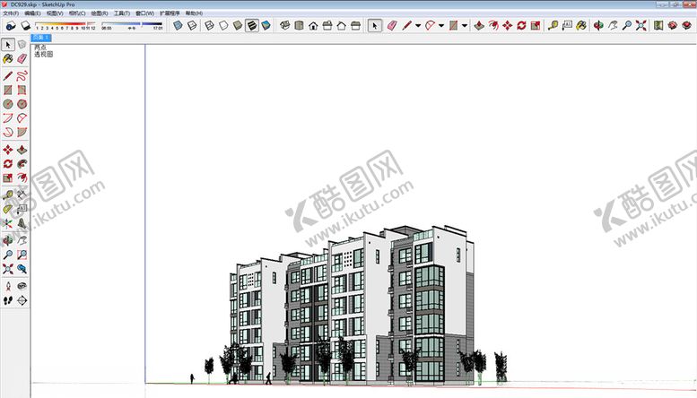Image resolution: width=697 pixels, height=398 pixels.
Task: Toggle shadows display on or off
Action: pos(9,26)
